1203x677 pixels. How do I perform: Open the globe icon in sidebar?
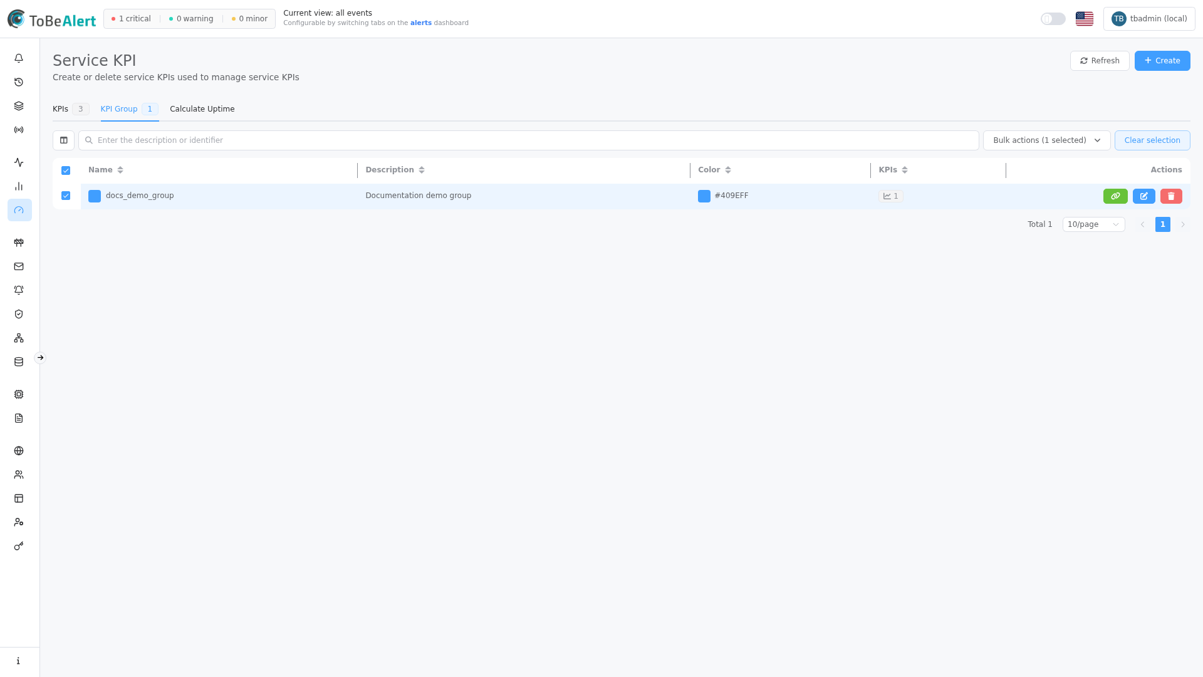click(19, 451)
